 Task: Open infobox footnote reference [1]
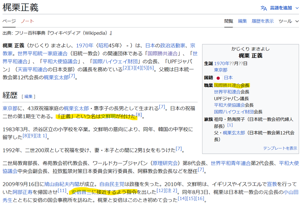coord(230,125)
